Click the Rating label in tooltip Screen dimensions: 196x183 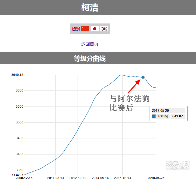point(163,116)
